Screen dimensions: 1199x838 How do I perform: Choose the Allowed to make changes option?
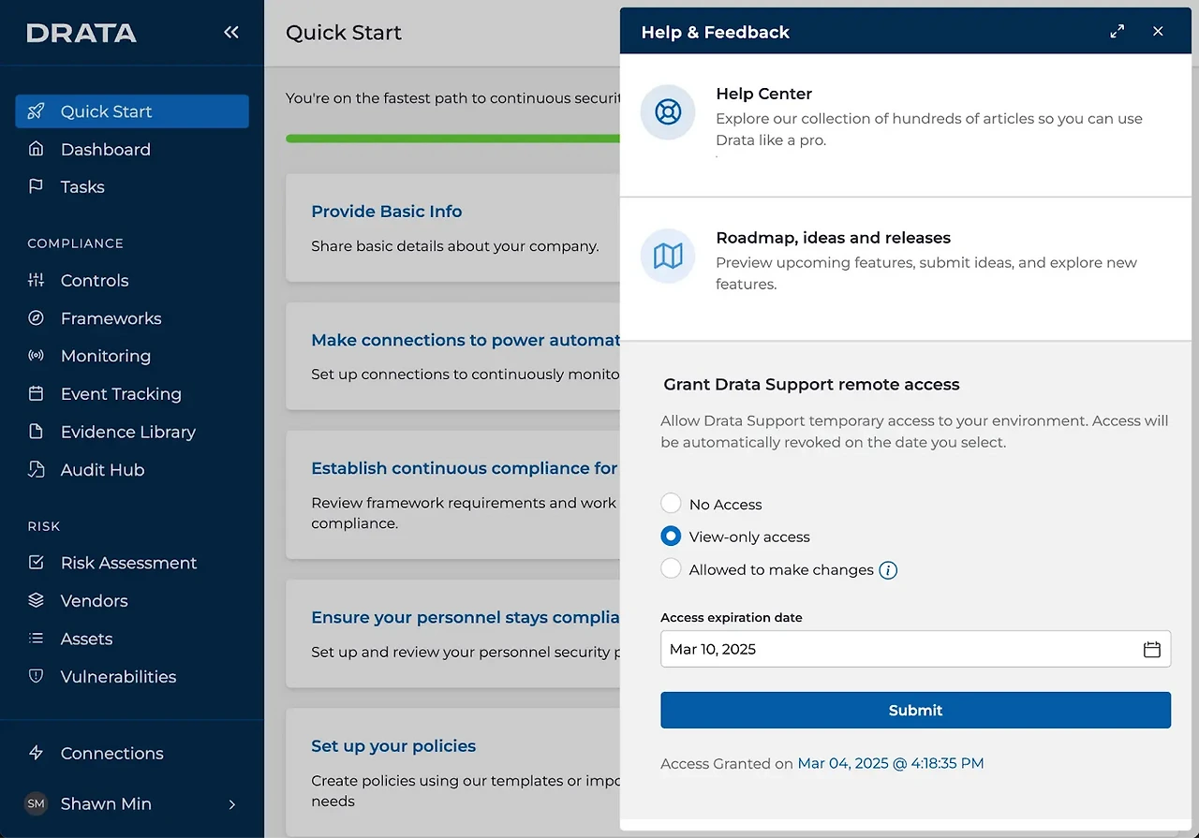671,569
